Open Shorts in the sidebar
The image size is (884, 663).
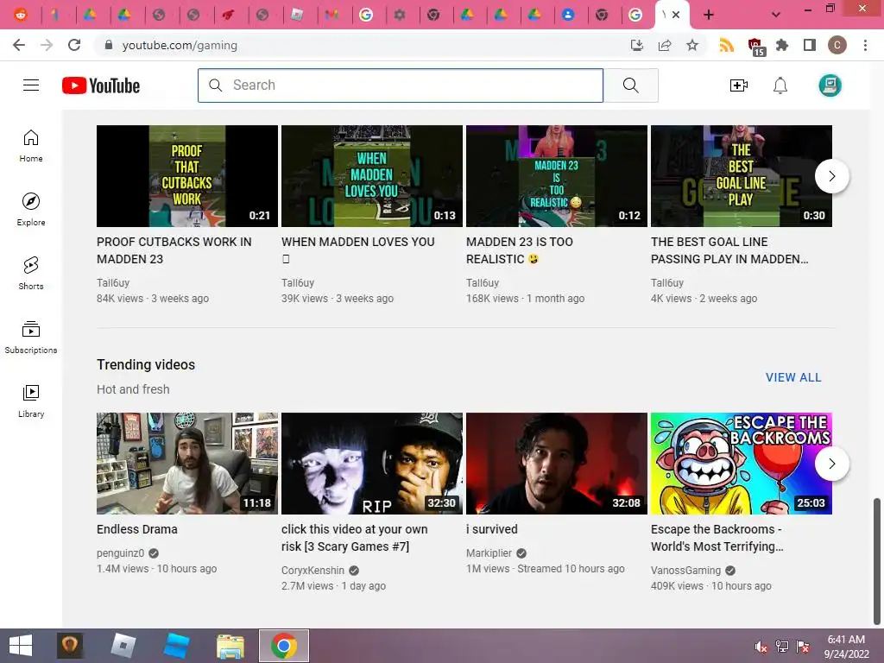pos(31,274)
